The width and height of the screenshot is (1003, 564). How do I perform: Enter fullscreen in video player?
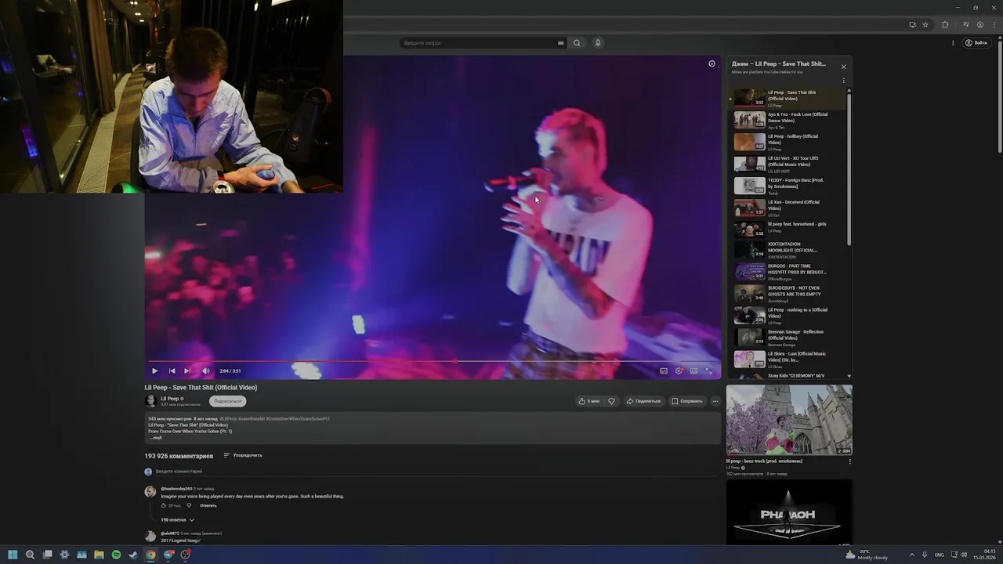708,371
